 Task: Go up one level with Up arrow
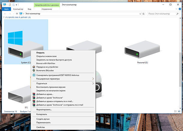pyautogui.click(x=17, y=14)
